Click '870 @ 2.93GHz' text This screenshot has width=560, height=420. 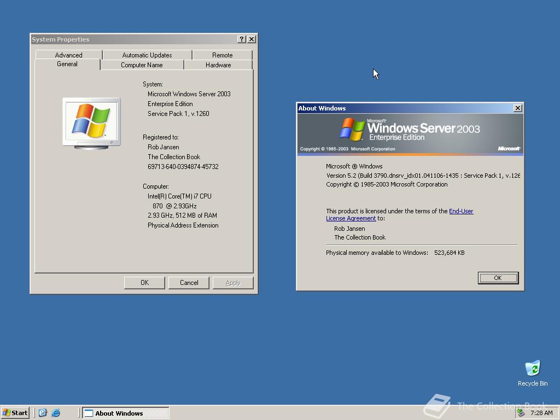tap(174, 206)
